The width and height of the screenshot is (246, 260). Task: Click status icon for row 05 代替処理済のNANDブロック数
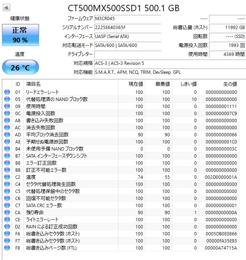pyautogui.click(x=7, y=99)
